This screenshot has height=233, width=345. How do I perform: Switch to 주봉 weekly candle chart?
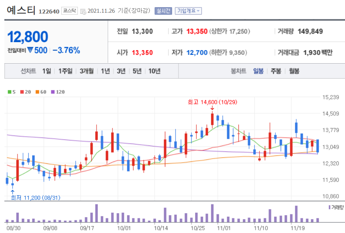(x=276, y=71)
